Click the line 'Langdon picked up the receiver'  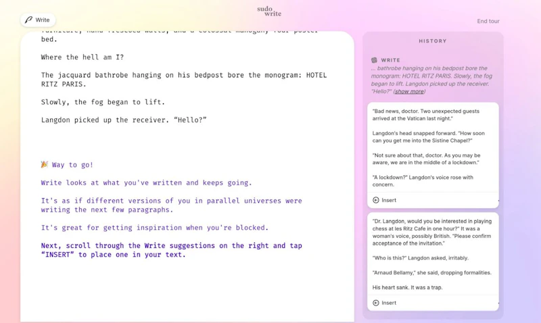pos(124,120)
